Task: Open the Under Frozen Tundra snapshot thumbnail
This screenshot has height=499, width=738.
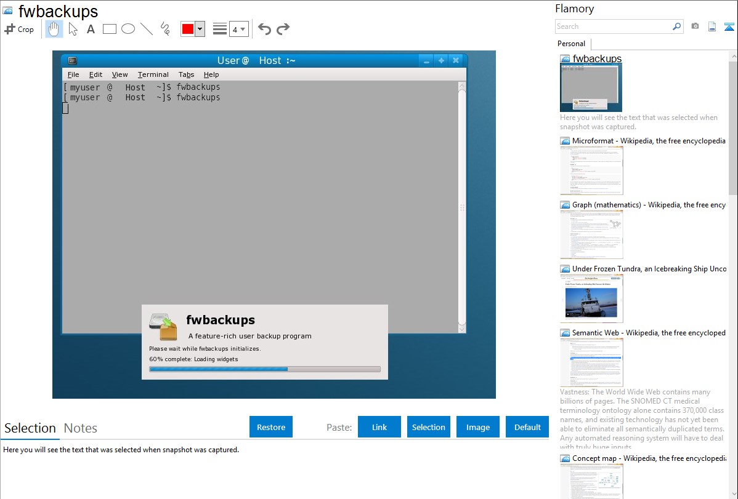Action: [x=591, y=298]
